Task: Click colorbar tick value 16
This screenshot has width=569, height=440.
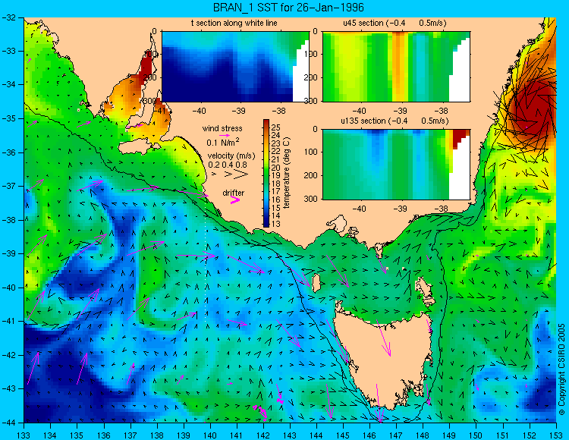Action: click(x=276, y=200)
